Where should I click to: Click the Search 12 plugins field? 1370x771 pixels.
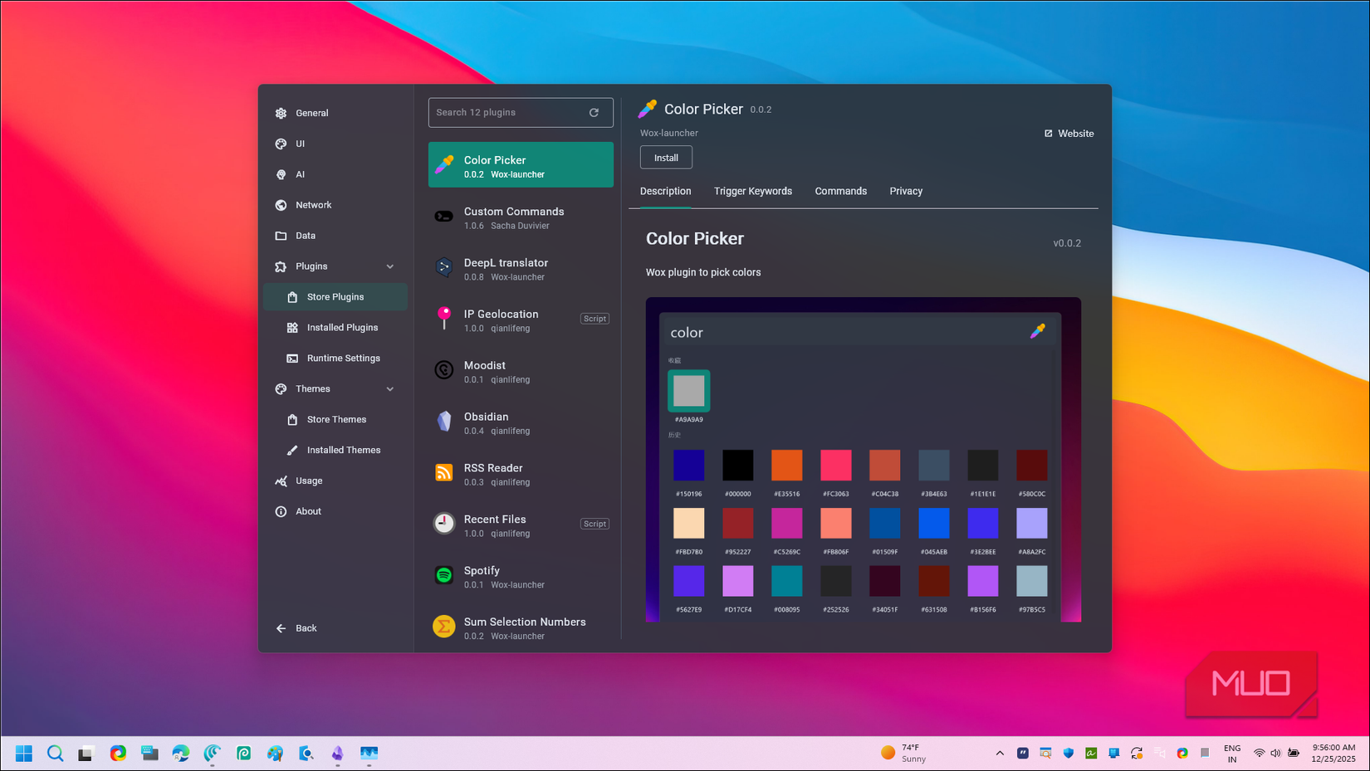pyautogui.click(x=506, y=112)
